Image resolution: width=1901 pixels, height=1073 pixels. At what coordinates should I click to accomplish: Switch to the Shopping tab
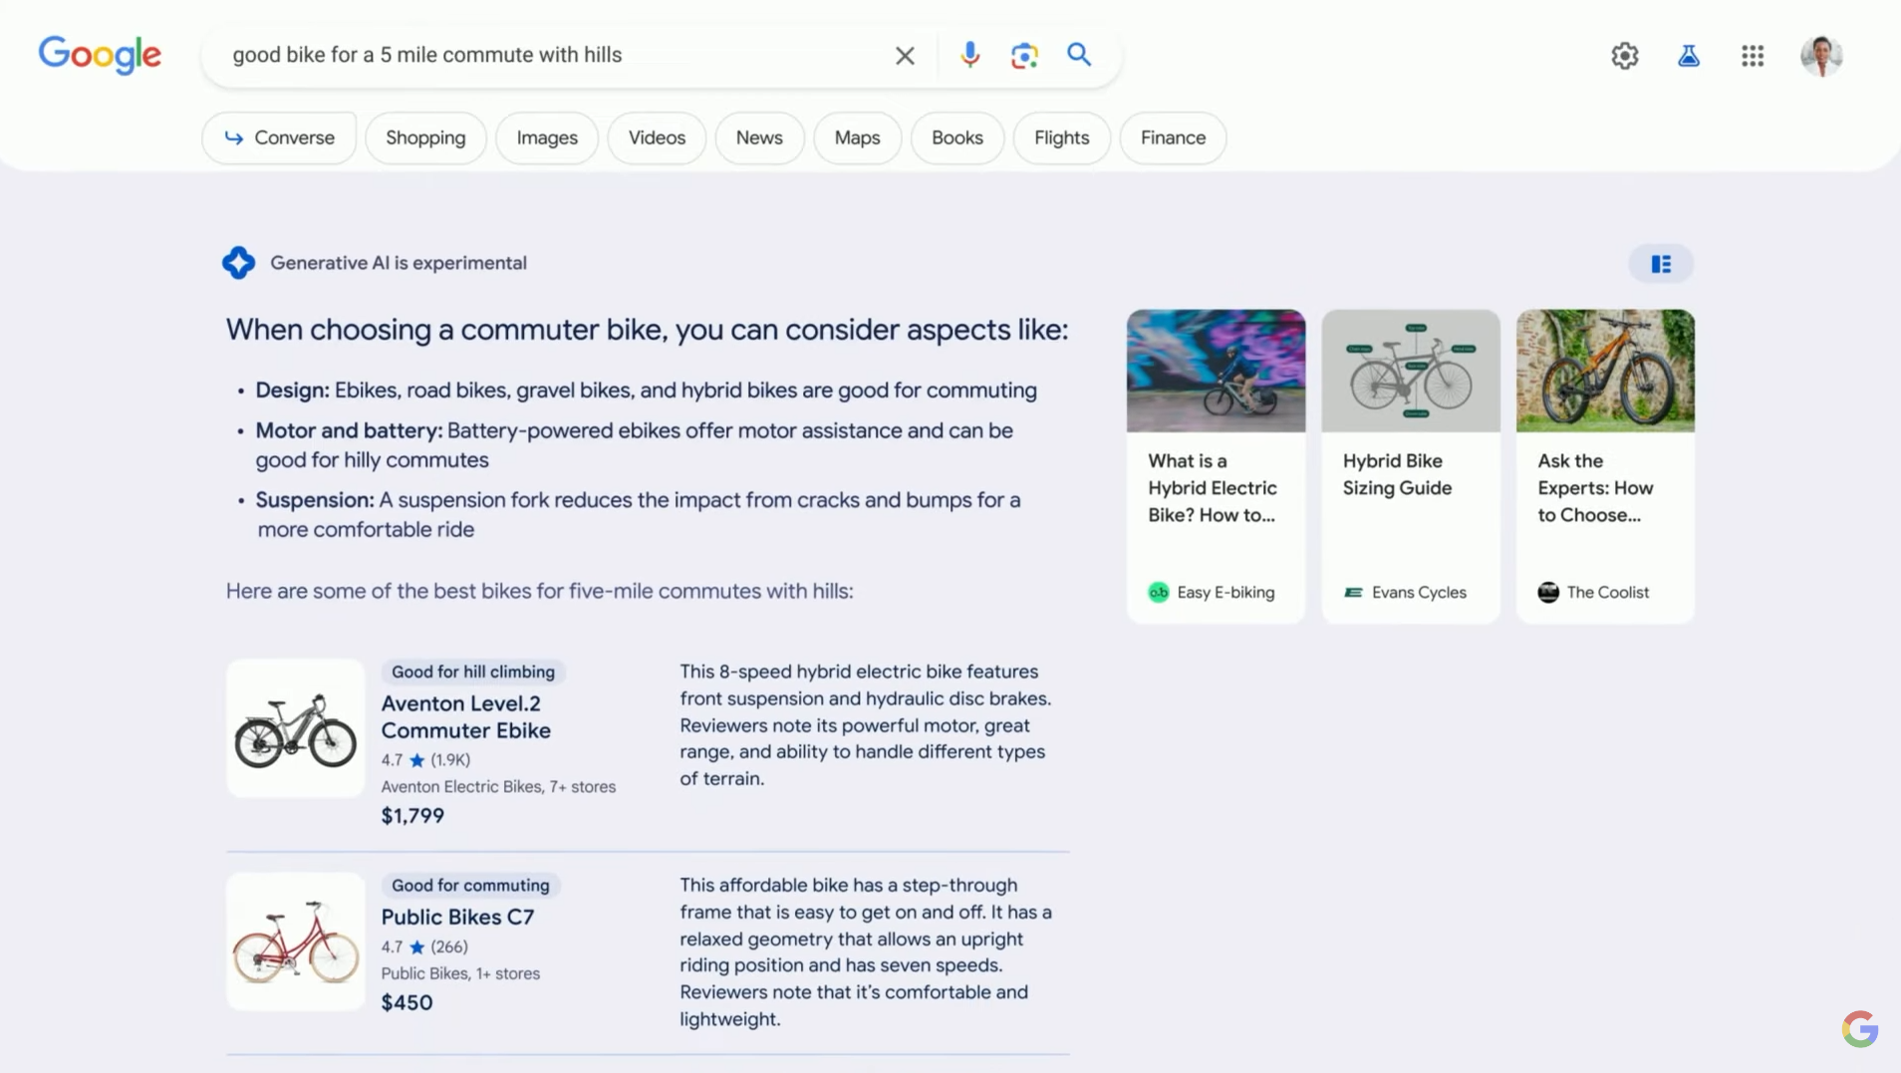click(425, 137)
